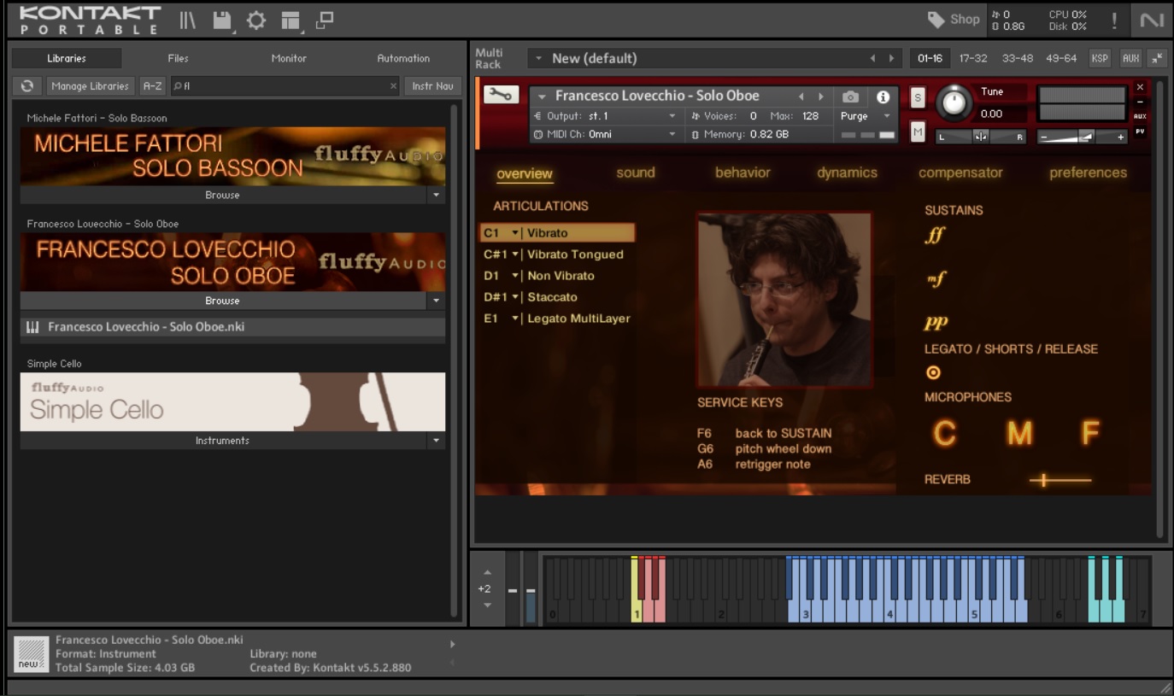Open the Output st.1 dropdown
The height and width of the screenshot is (696, 1174).
click(x=606, y=116)
